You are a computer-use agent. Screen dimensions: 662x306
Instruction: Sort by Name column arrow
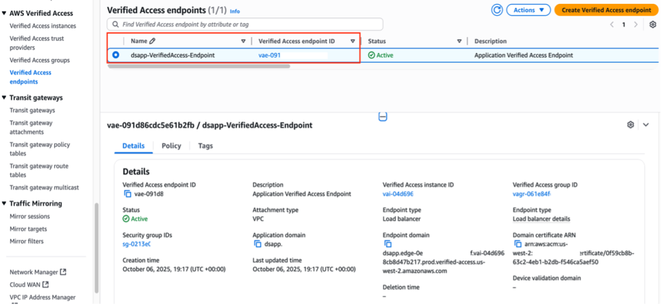point(243,41)
